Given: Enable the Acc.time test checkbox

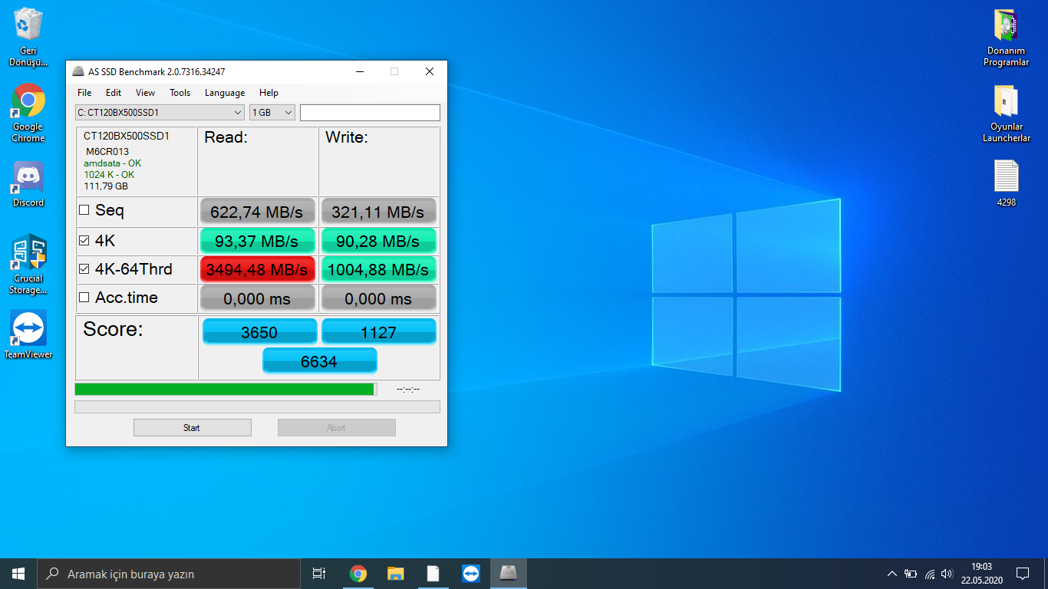Looking at the screenshot, I should click(84, 298).
